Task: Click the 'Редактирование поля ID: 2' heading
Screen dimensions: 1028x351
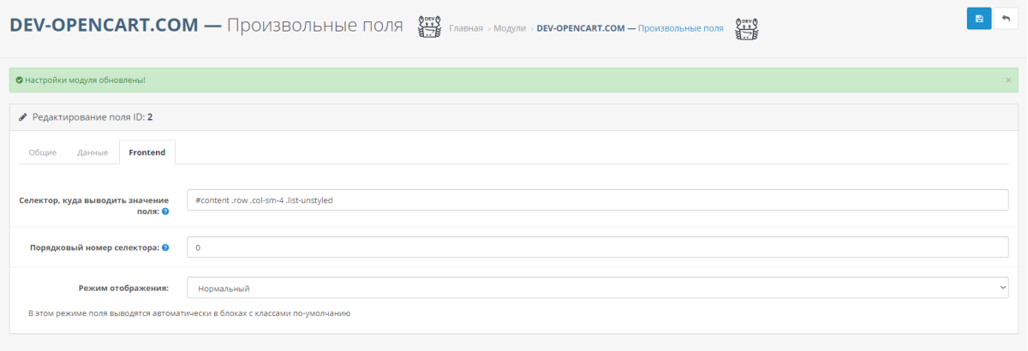Action: (x=93, y=116)
